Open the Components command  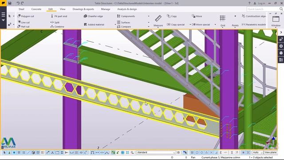point(126,16)
